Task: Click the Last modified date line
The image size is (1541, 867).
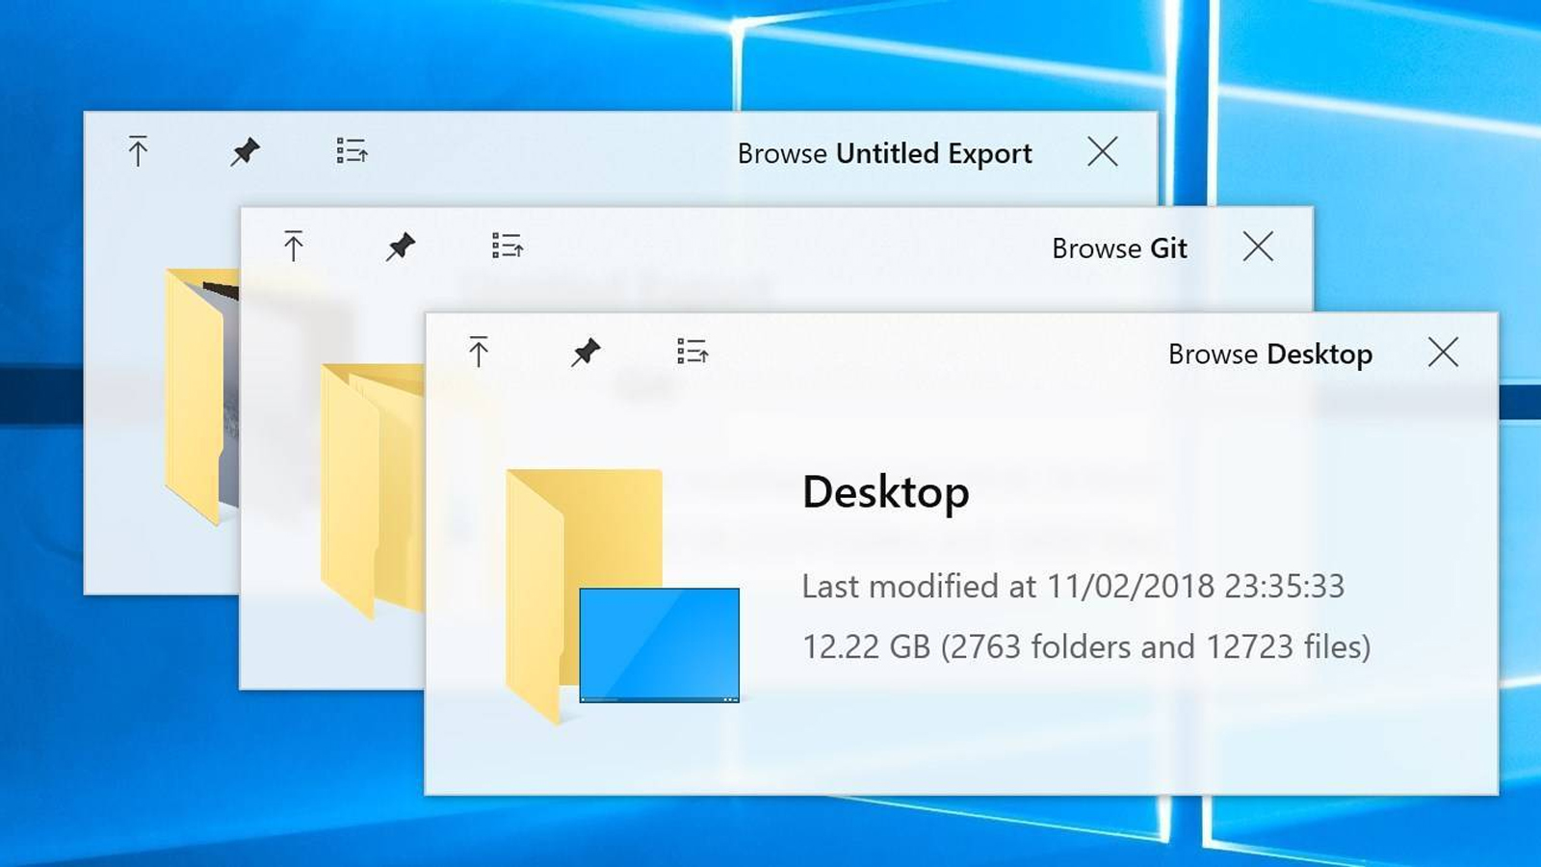Action: [1072, 586]
